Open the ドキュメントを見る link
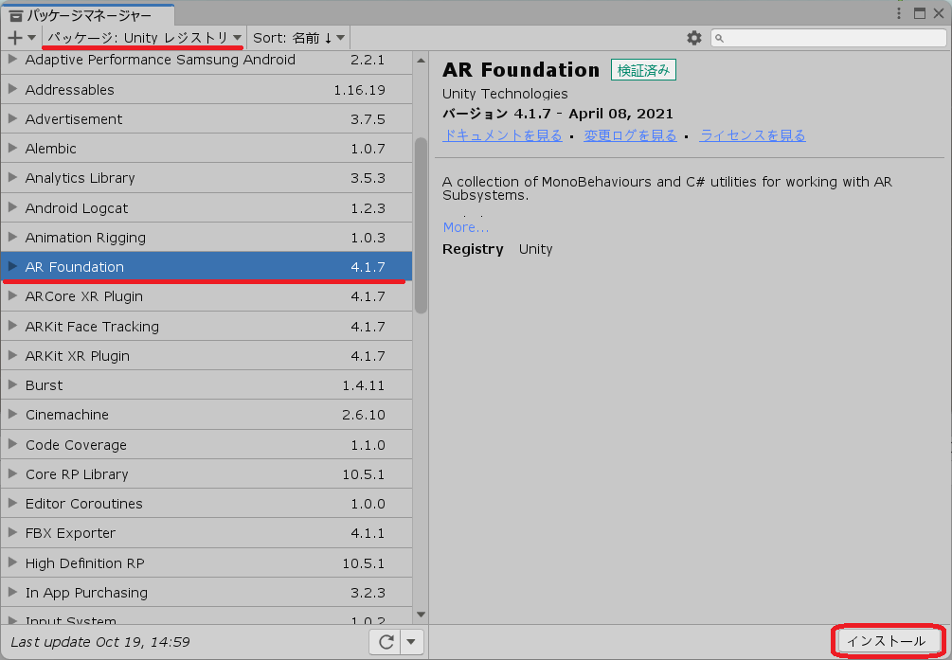This screenshot has height=660, width=952. pyautogui.click(x=502, y=135)
